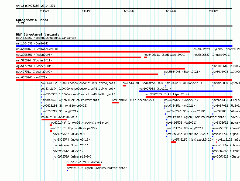Screen dimensions: 240x181
Task: Select nsv5696827 (Chuang2021) label
Action: point(212,55)
